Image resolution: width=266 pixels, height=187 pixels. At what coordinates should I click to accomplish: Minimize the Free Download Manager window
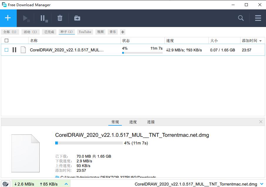233,5
